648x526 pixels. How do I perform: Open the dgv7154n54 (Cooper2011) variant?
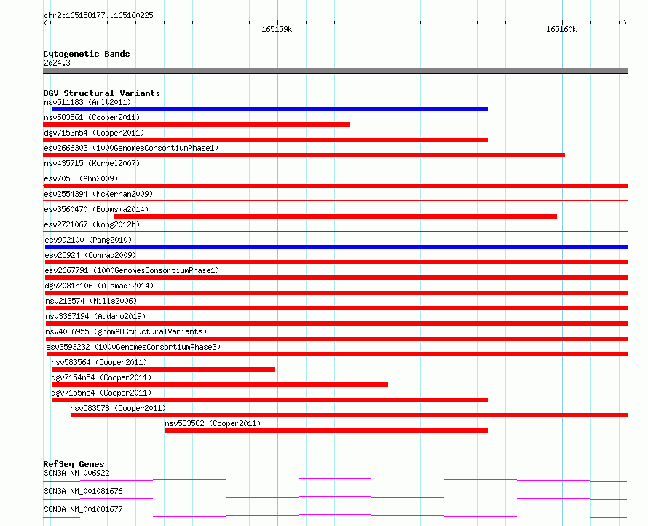[220, 385]
